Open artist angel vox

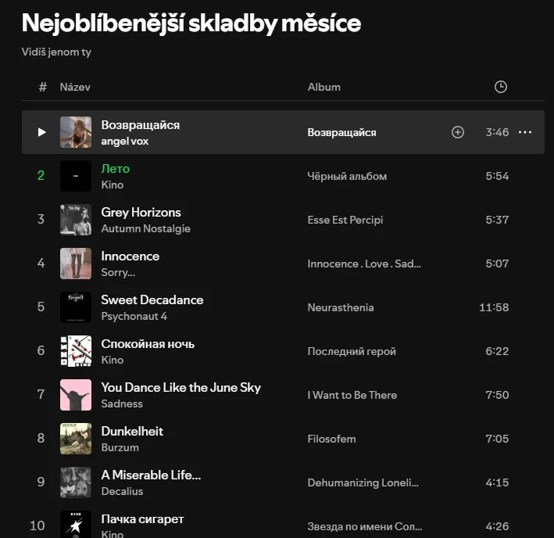pyautogui.click(x=125, y=142)
